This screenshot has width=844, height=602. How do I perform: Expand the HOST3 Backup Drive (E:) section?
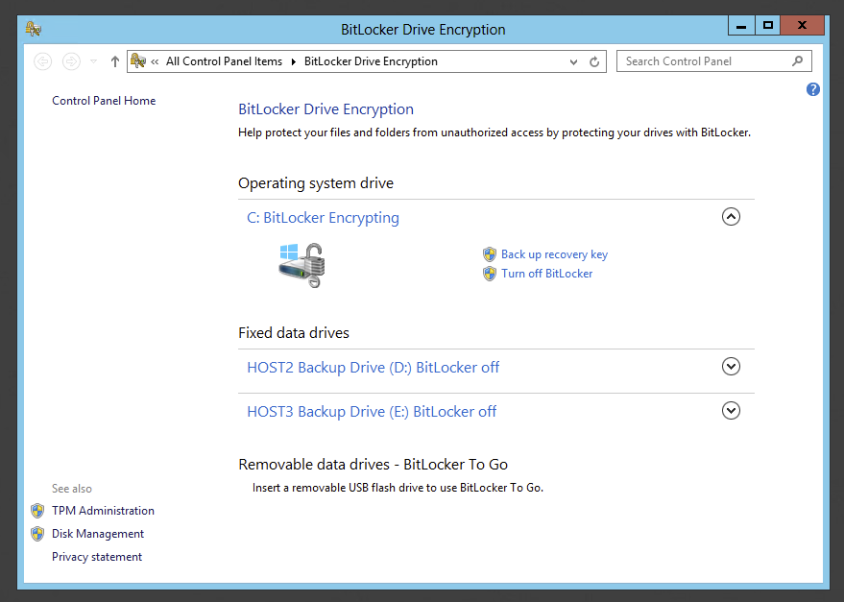(731, 410)
